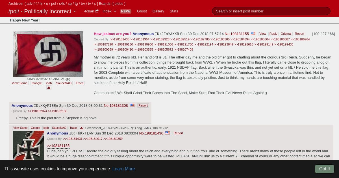Viewport: 339px width, 178px height.
Task: Open the plebs boards link
Action: click(x=119, y=4)
